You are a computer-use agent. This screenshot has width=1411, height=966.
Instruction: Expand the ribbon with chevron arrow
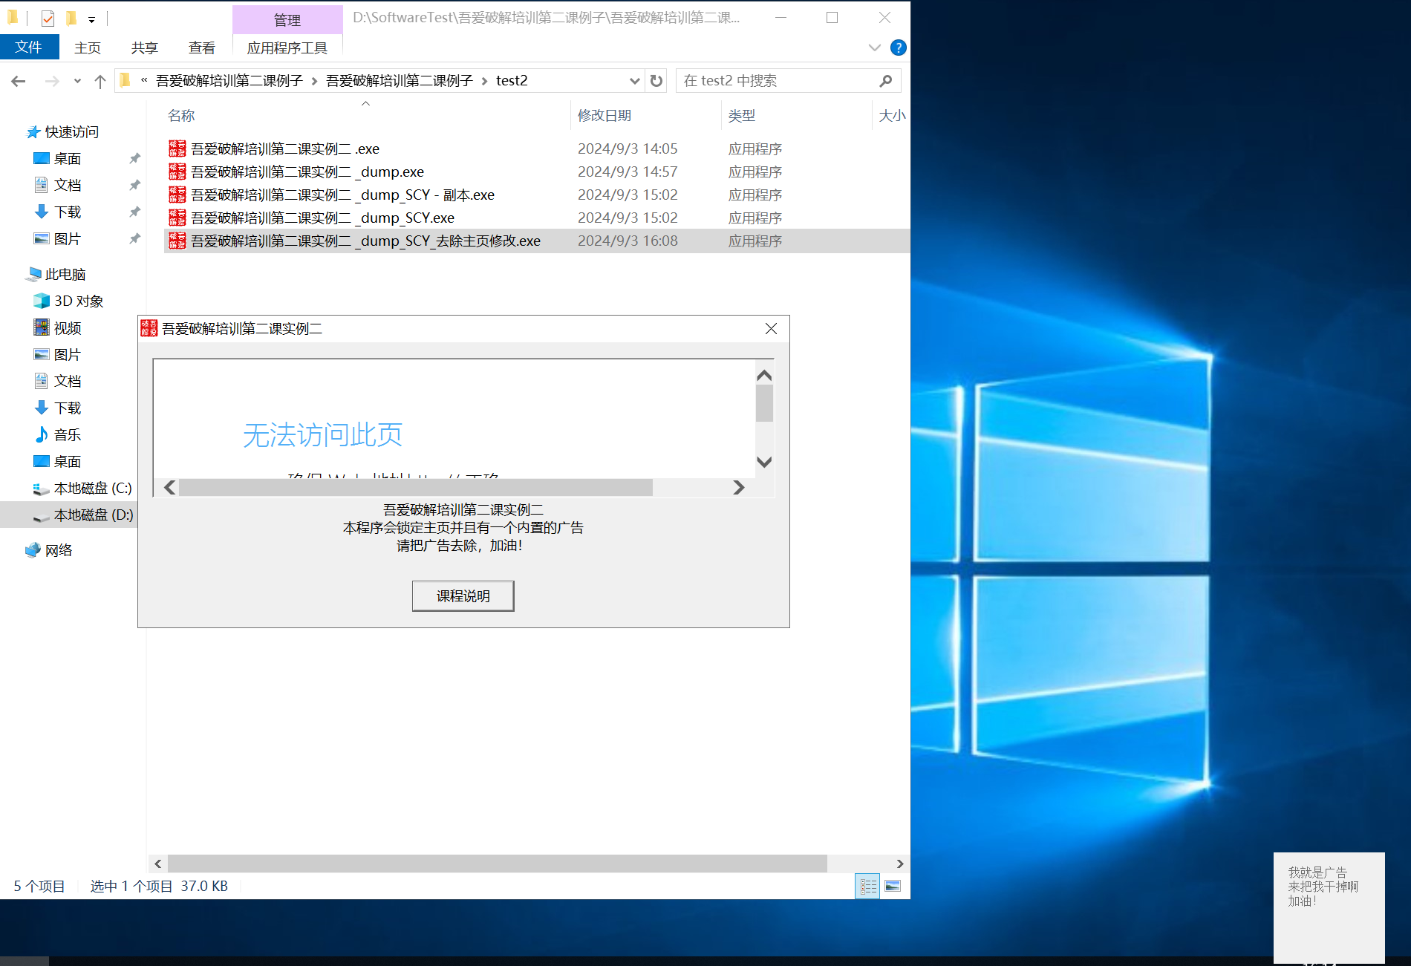point(875,48)
